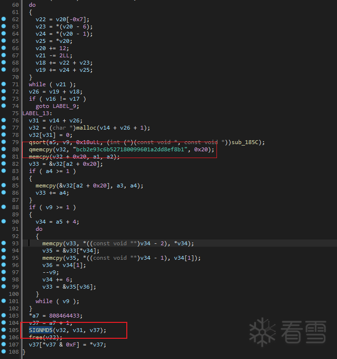This screenshot has height=359, width=337.
Task: Click 'v36 = v34[1];' statement
Action: point(64,265)
